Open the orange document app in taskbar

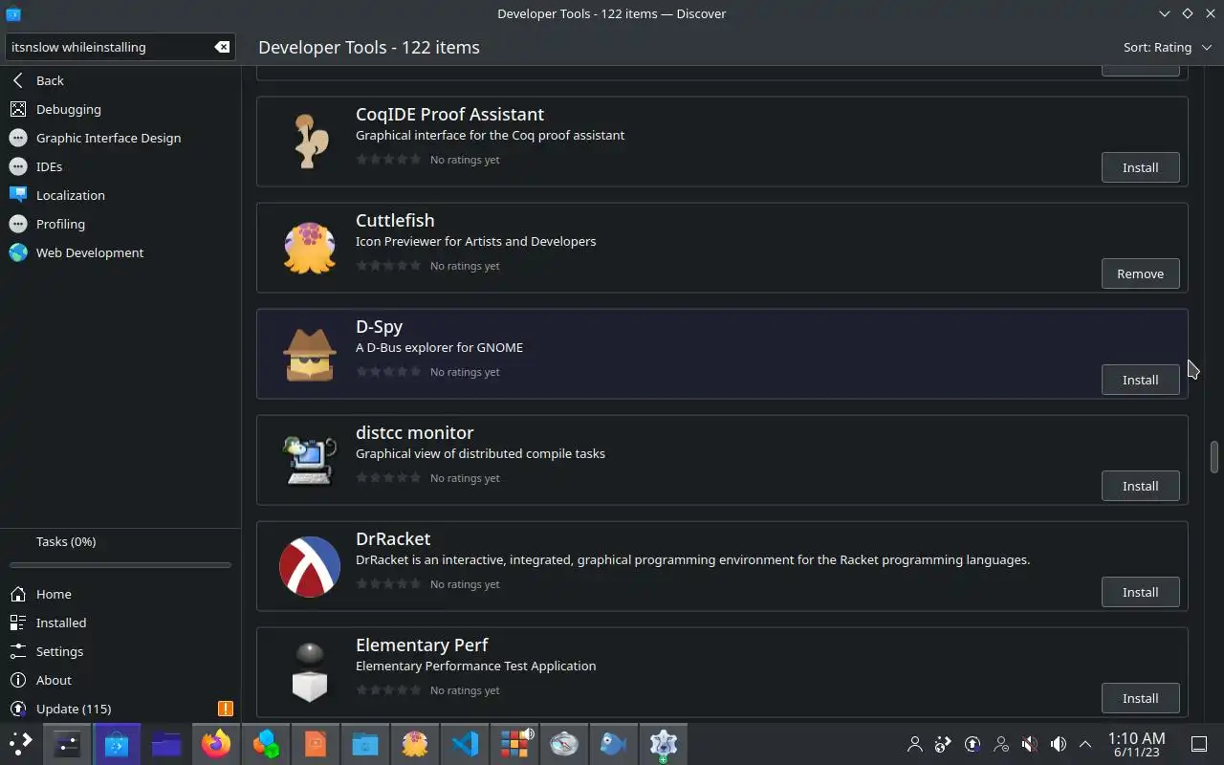[x=316, y=743]
